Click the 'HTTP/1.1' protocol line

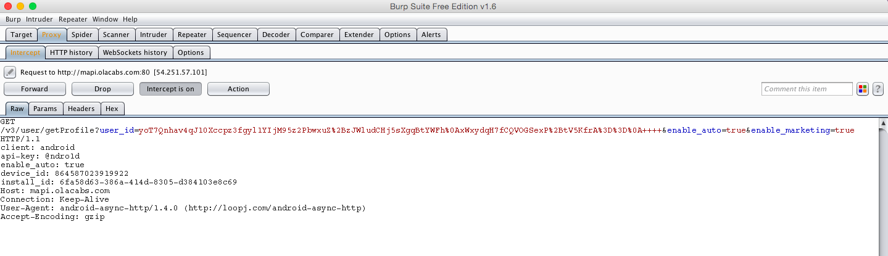tap(20, 139)
